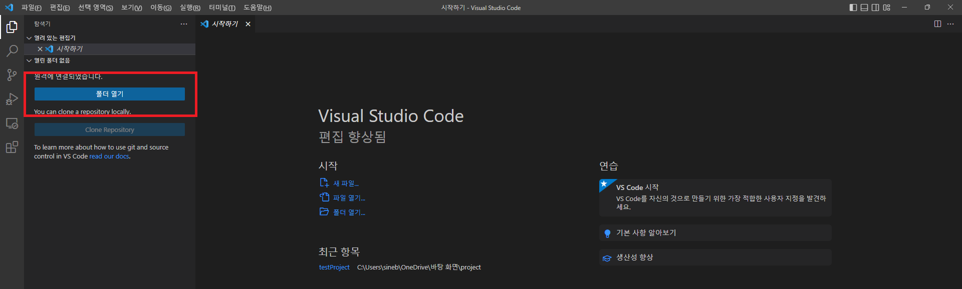Screen dimensions: 962x289
Task: Select 시작하기 entry in open editors
Action: tap(110, 49)
